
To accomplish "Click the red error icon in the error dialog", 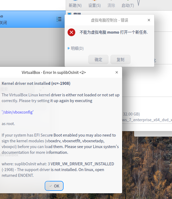I will 71,32.
